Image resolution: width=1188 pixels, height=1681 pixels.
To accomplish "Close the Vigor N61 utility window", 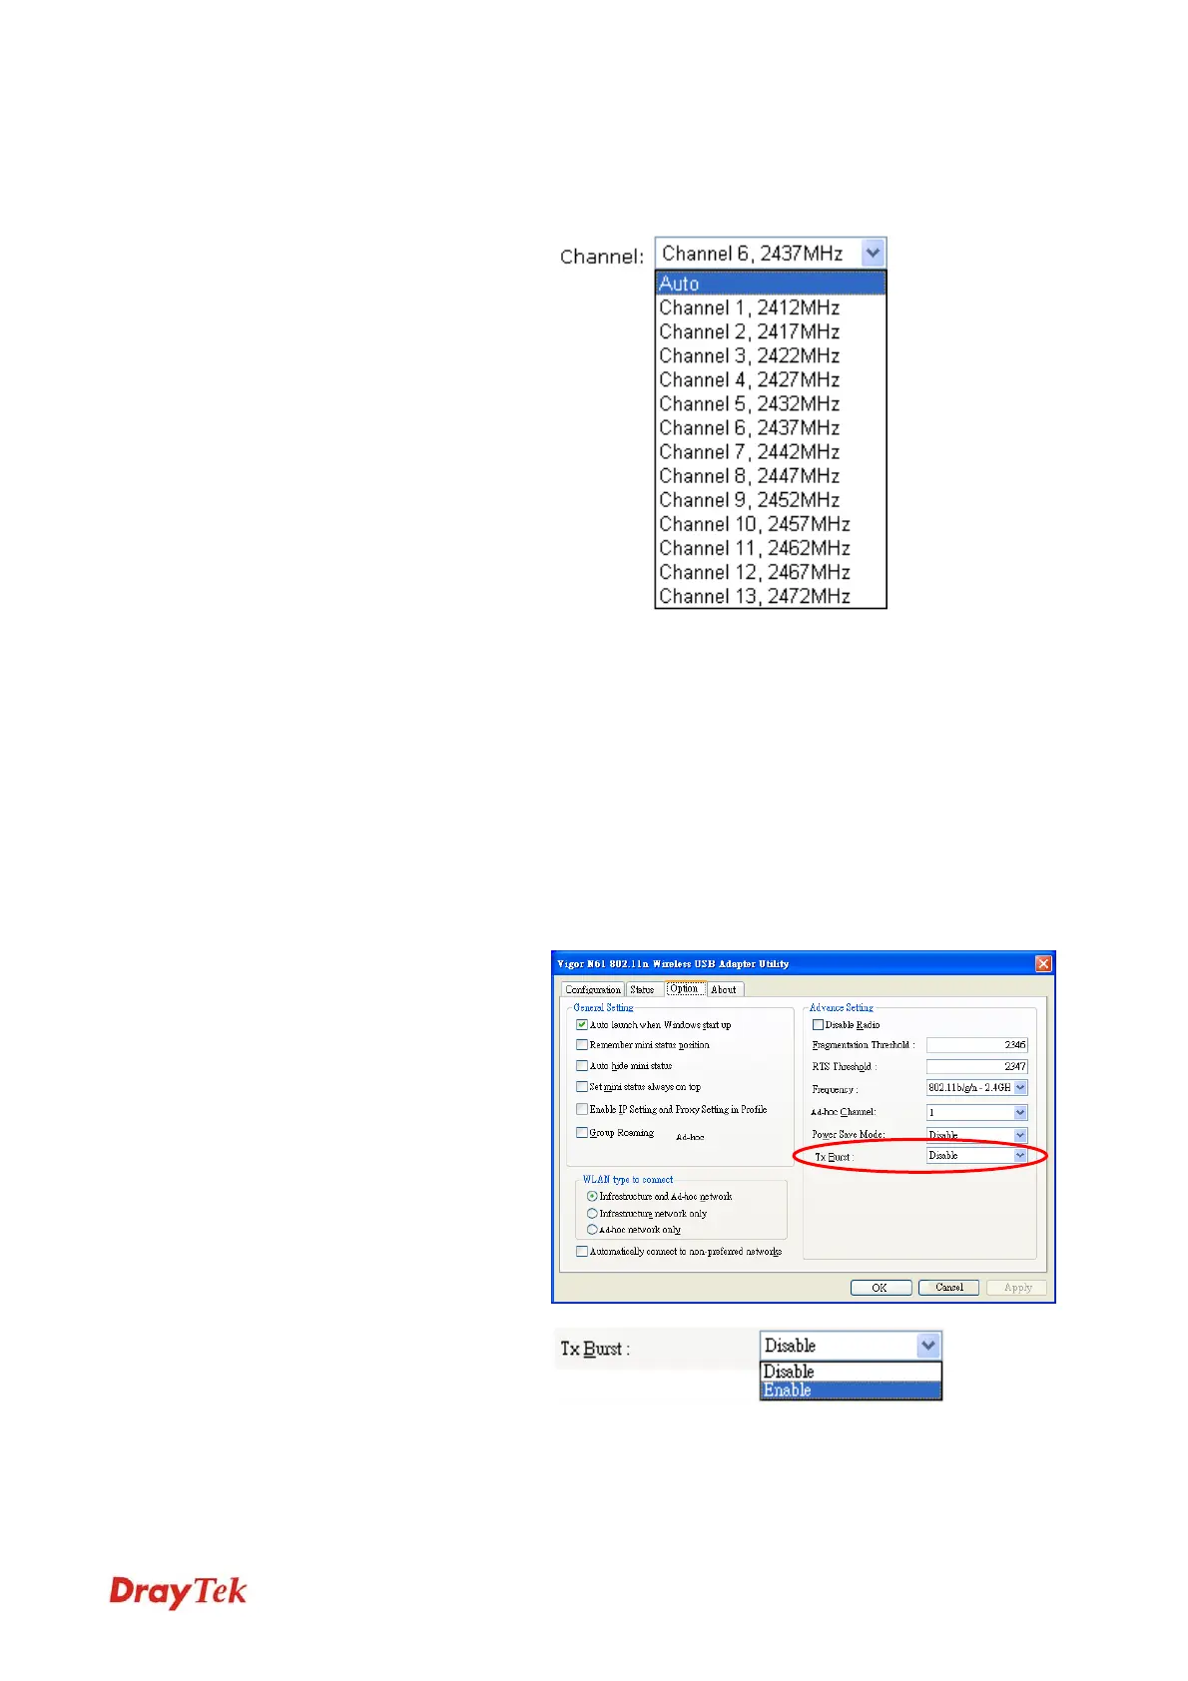I will 1043,963.
